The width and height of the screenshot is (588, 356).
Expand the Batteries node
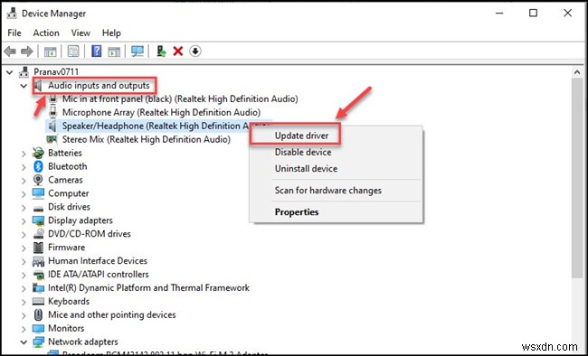coord(24,154)
